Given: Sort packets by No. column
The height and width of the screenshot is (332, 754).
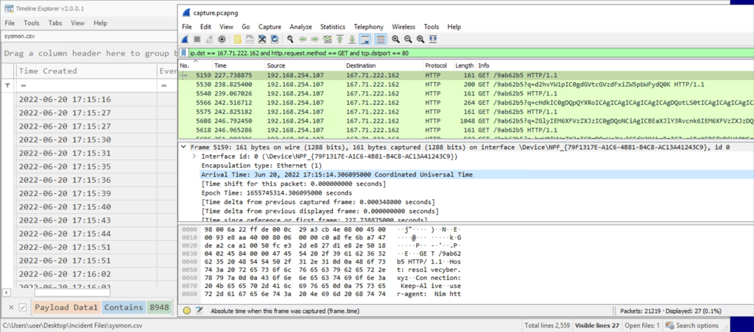Looking at the screenshot, I should tap(194, 65).
